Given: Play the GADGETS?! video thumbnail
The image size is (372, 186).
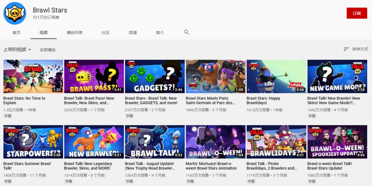Looking at the screenshot, I should (x=155, y=76).
